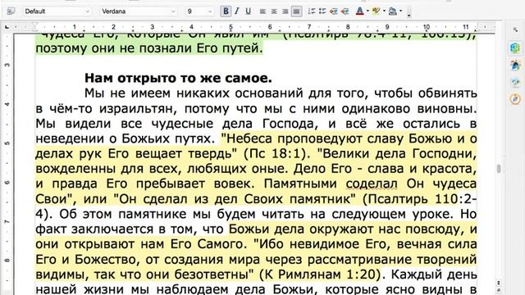Click the tab stop type selector on ruler
Image resolution: width=525 pixels, height=295 pixels.
7,26
